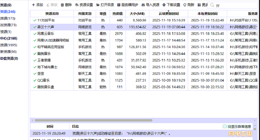The image size is (260, 140).
Task: Click green checkmark of 燕云十六声 row
Action: click(x=35, y=27)
